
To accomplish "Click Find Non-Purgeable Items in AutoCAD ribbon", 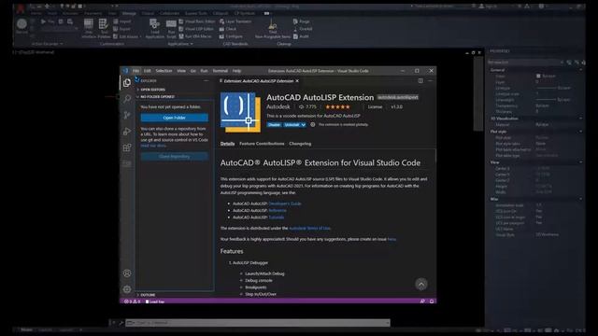I will (273, 29).
